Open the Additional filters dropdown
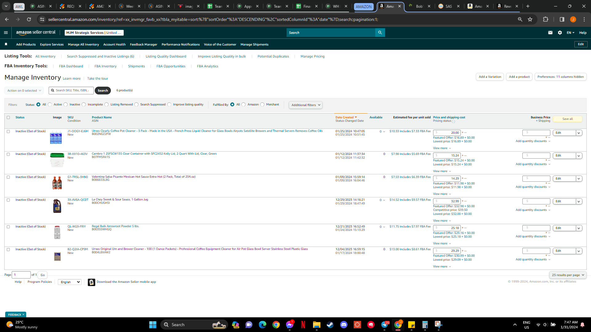This screenshot has width=591, height=332. (306, 105)
